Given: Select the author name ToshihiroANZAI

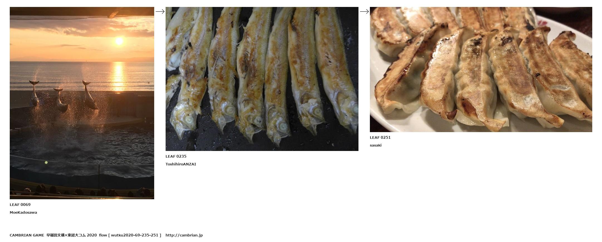Looking at the screenshot, I should pos(181,164).
